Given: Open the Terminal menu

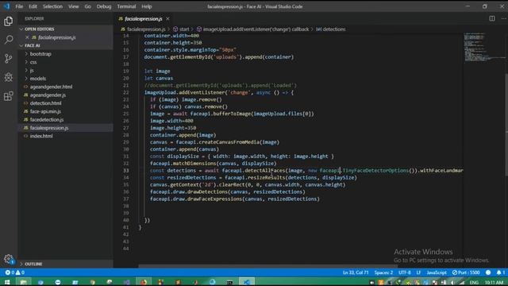Looking at the screenshot, I should coord(126,6).
